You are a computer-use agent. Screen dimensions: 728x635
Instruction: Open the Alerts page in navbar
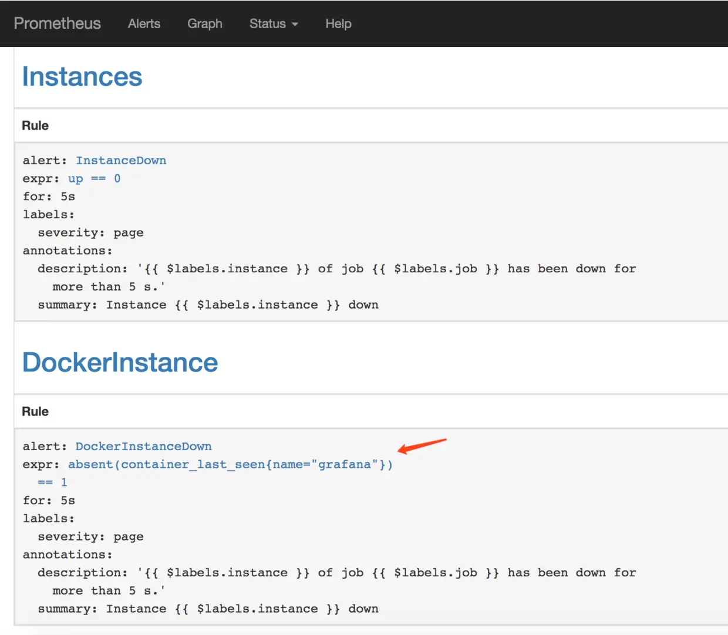tap(144, 23)
